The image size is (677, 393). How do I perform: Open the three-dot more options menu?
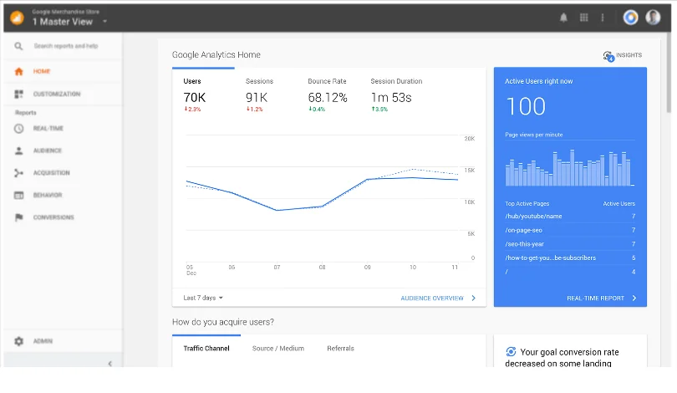[x=603, y=18]
